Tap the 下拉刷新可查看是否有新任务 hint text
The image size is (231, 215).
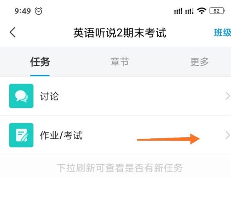120,168
